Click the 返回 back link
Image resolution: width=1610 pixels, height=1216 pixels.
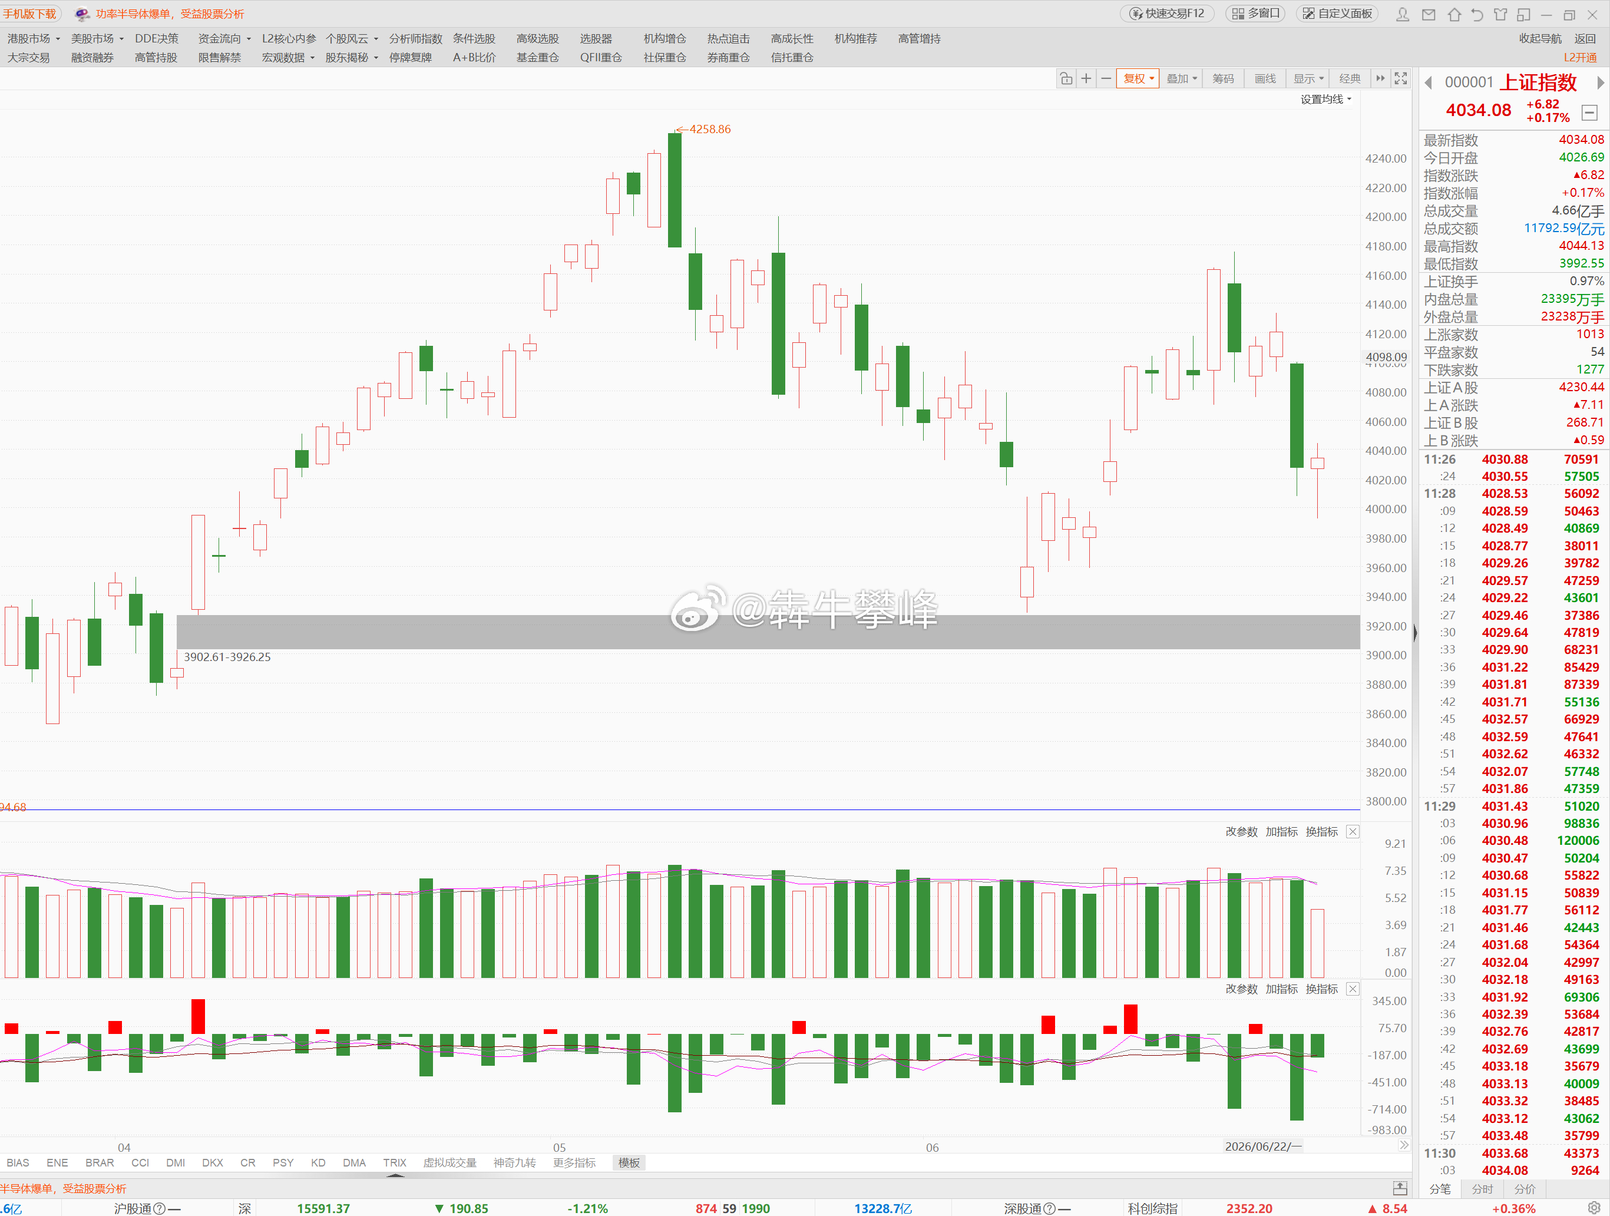coord(1585,38)
